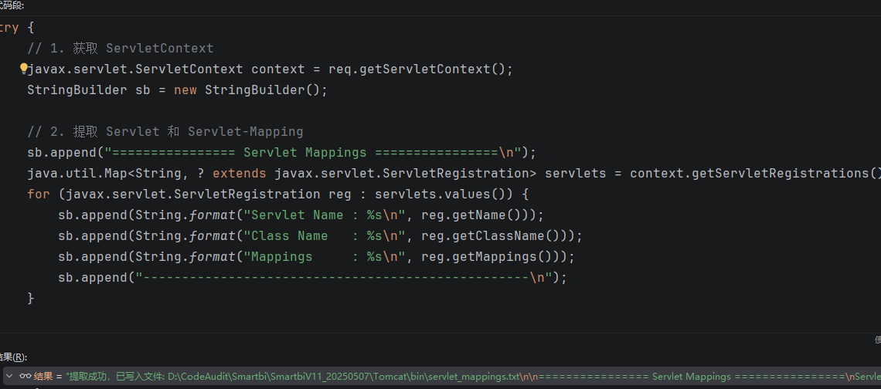Expand the 结果 result row chevron
881x389 pixels.
(9, 377)
